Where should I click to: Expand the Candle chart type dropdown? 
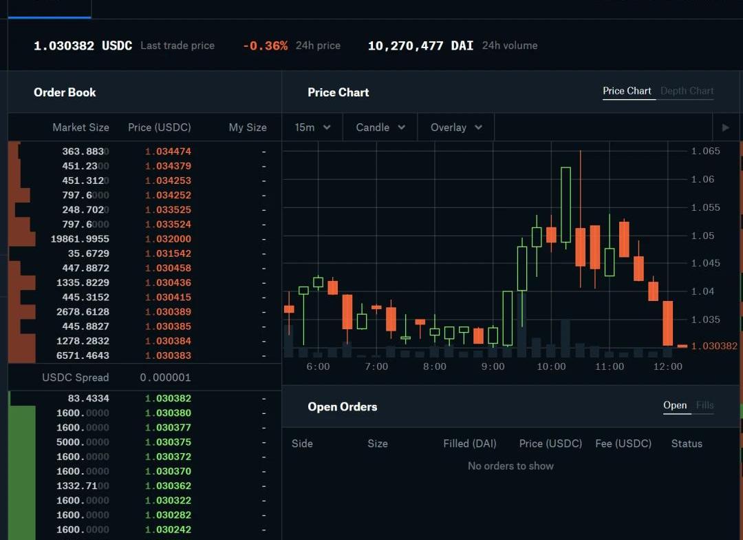[x=380, y=127]
